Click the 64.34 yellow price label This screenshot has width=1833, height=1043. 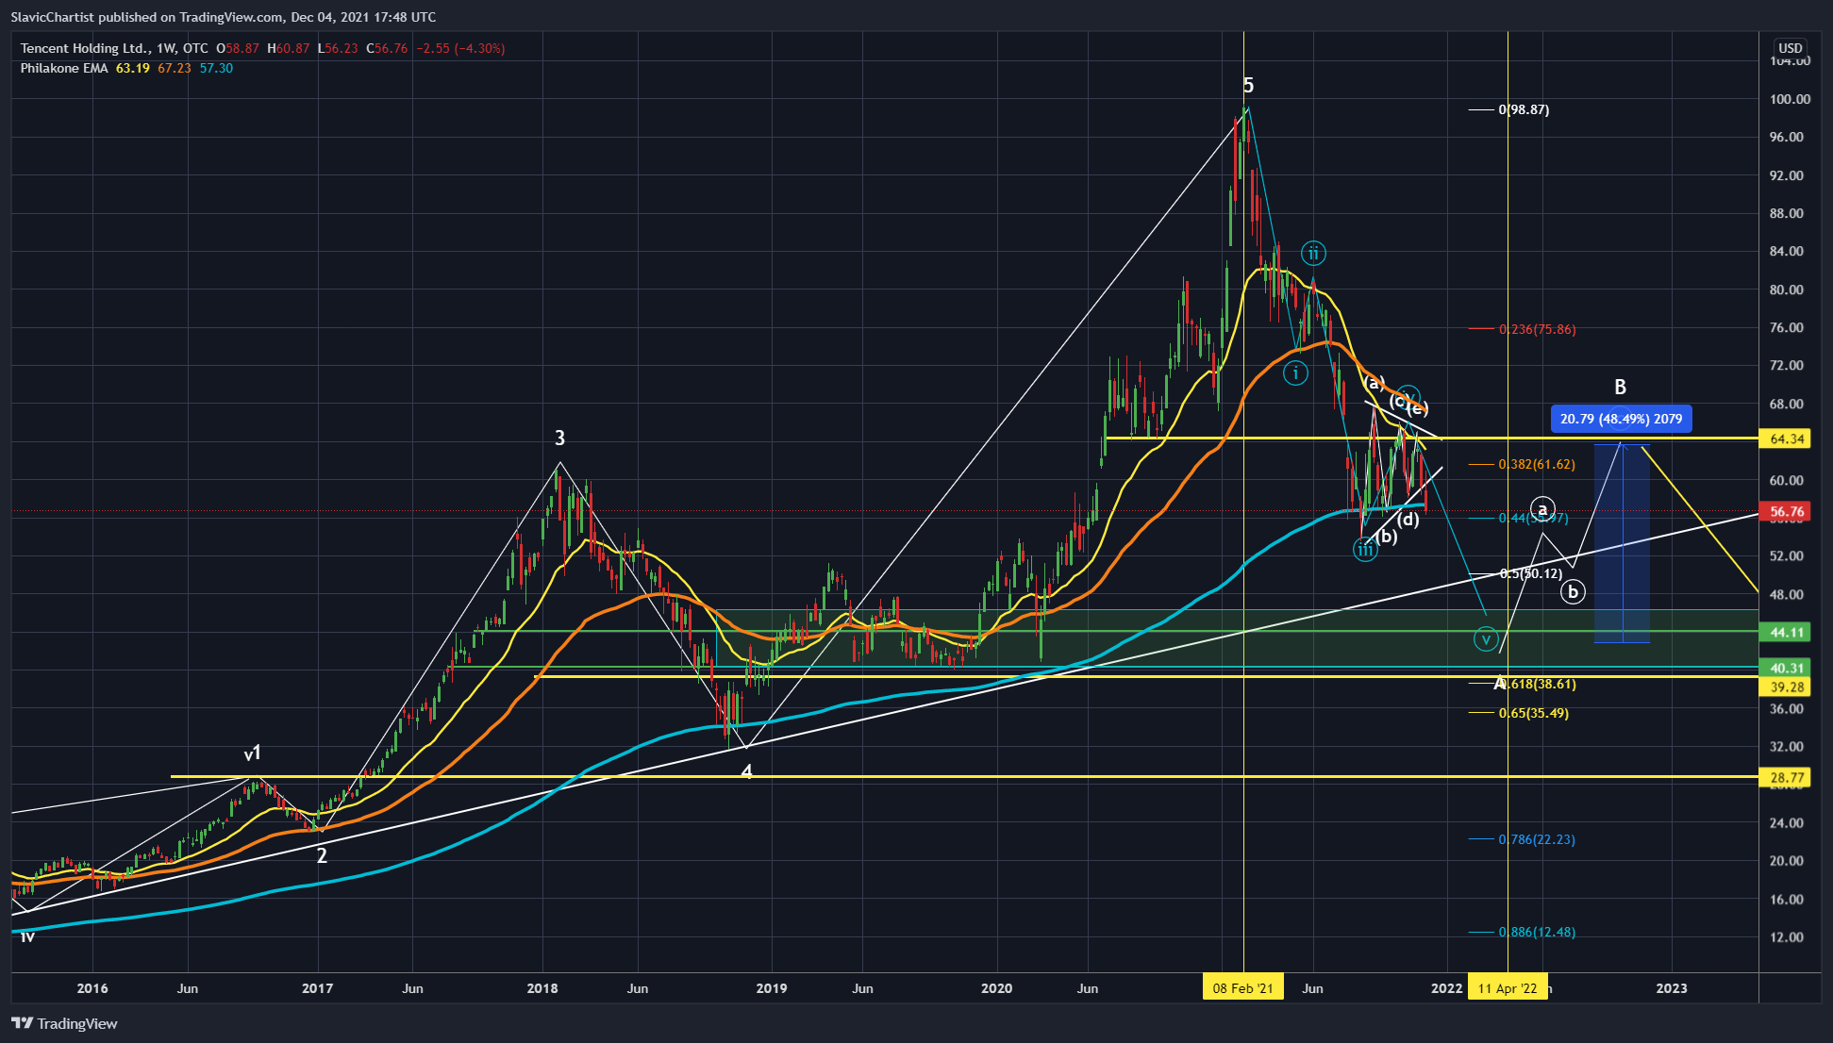1787,439
